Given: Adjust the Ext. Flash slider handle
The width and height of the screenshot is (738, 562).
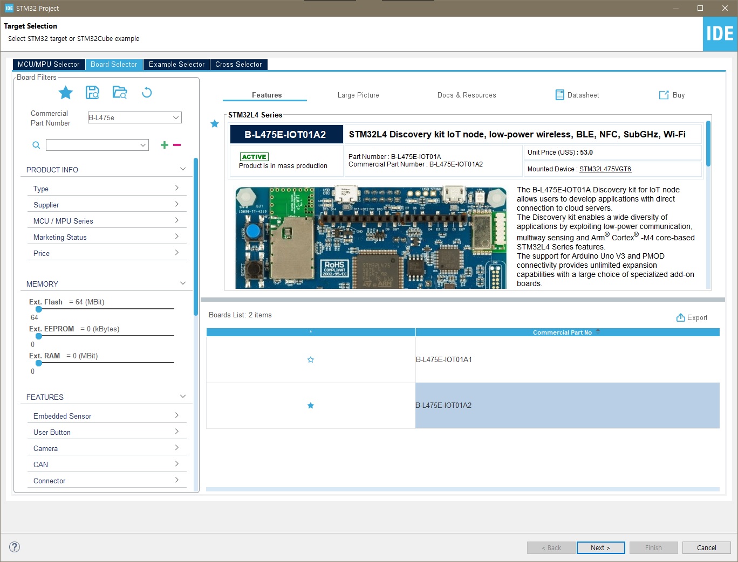Looking at the screenshot, I should point(39,309).
